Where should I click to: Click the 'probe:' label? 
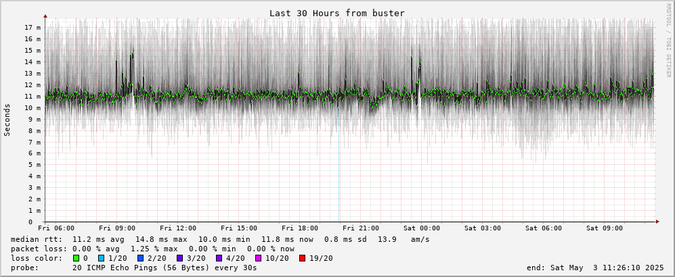click(24, 268)
